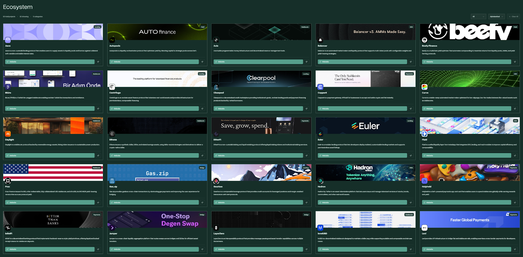Click the Yield tag on Beefy Finance card
The width and height of the screenshot is (523, 257).
point(515,27)
